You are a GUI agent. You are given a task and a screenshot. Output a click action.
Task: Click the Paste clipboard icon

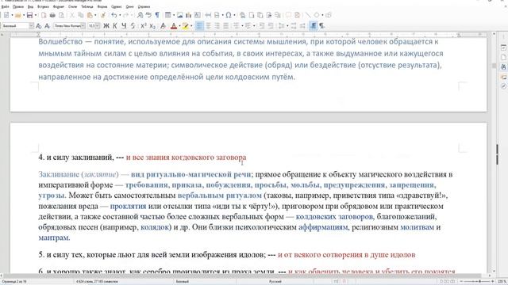pyautogui.click(x=90, y=15)
